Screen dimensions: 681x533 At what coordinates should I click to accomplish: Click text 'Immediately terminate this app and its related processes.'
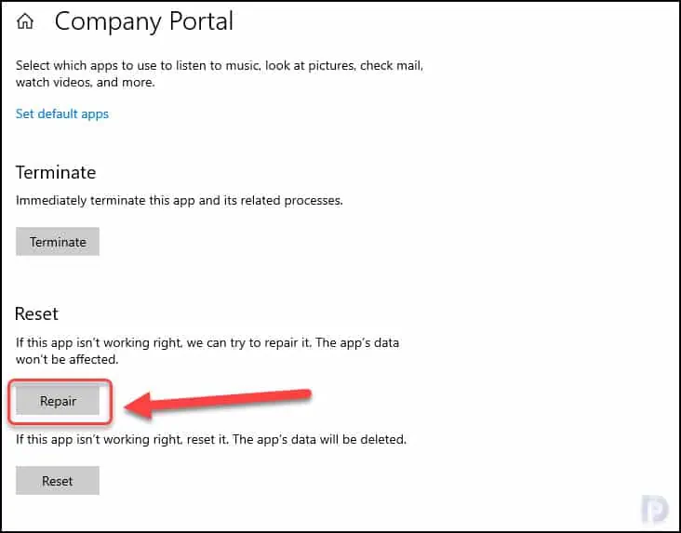click(x=180, y=201)
